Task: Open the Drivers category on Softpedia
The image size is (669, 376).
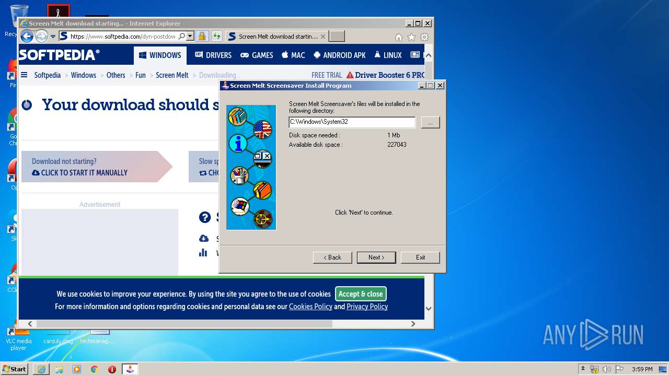Action: click(213, 55)
